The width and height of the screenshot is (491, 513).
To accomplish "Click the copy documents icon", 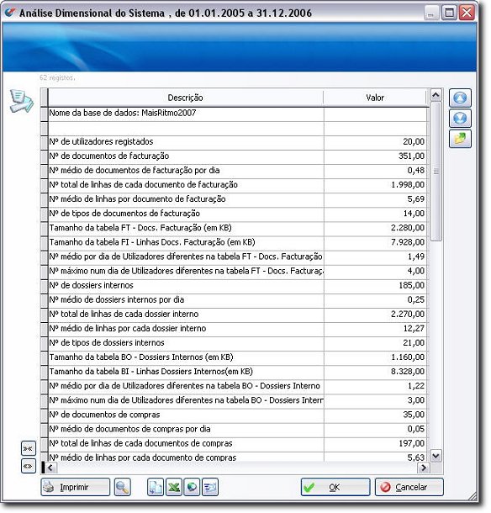I will click(x=156, y=487).
